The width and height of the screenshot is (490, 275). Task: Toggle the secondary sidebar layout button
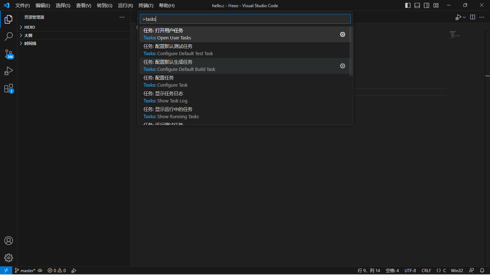427,5
